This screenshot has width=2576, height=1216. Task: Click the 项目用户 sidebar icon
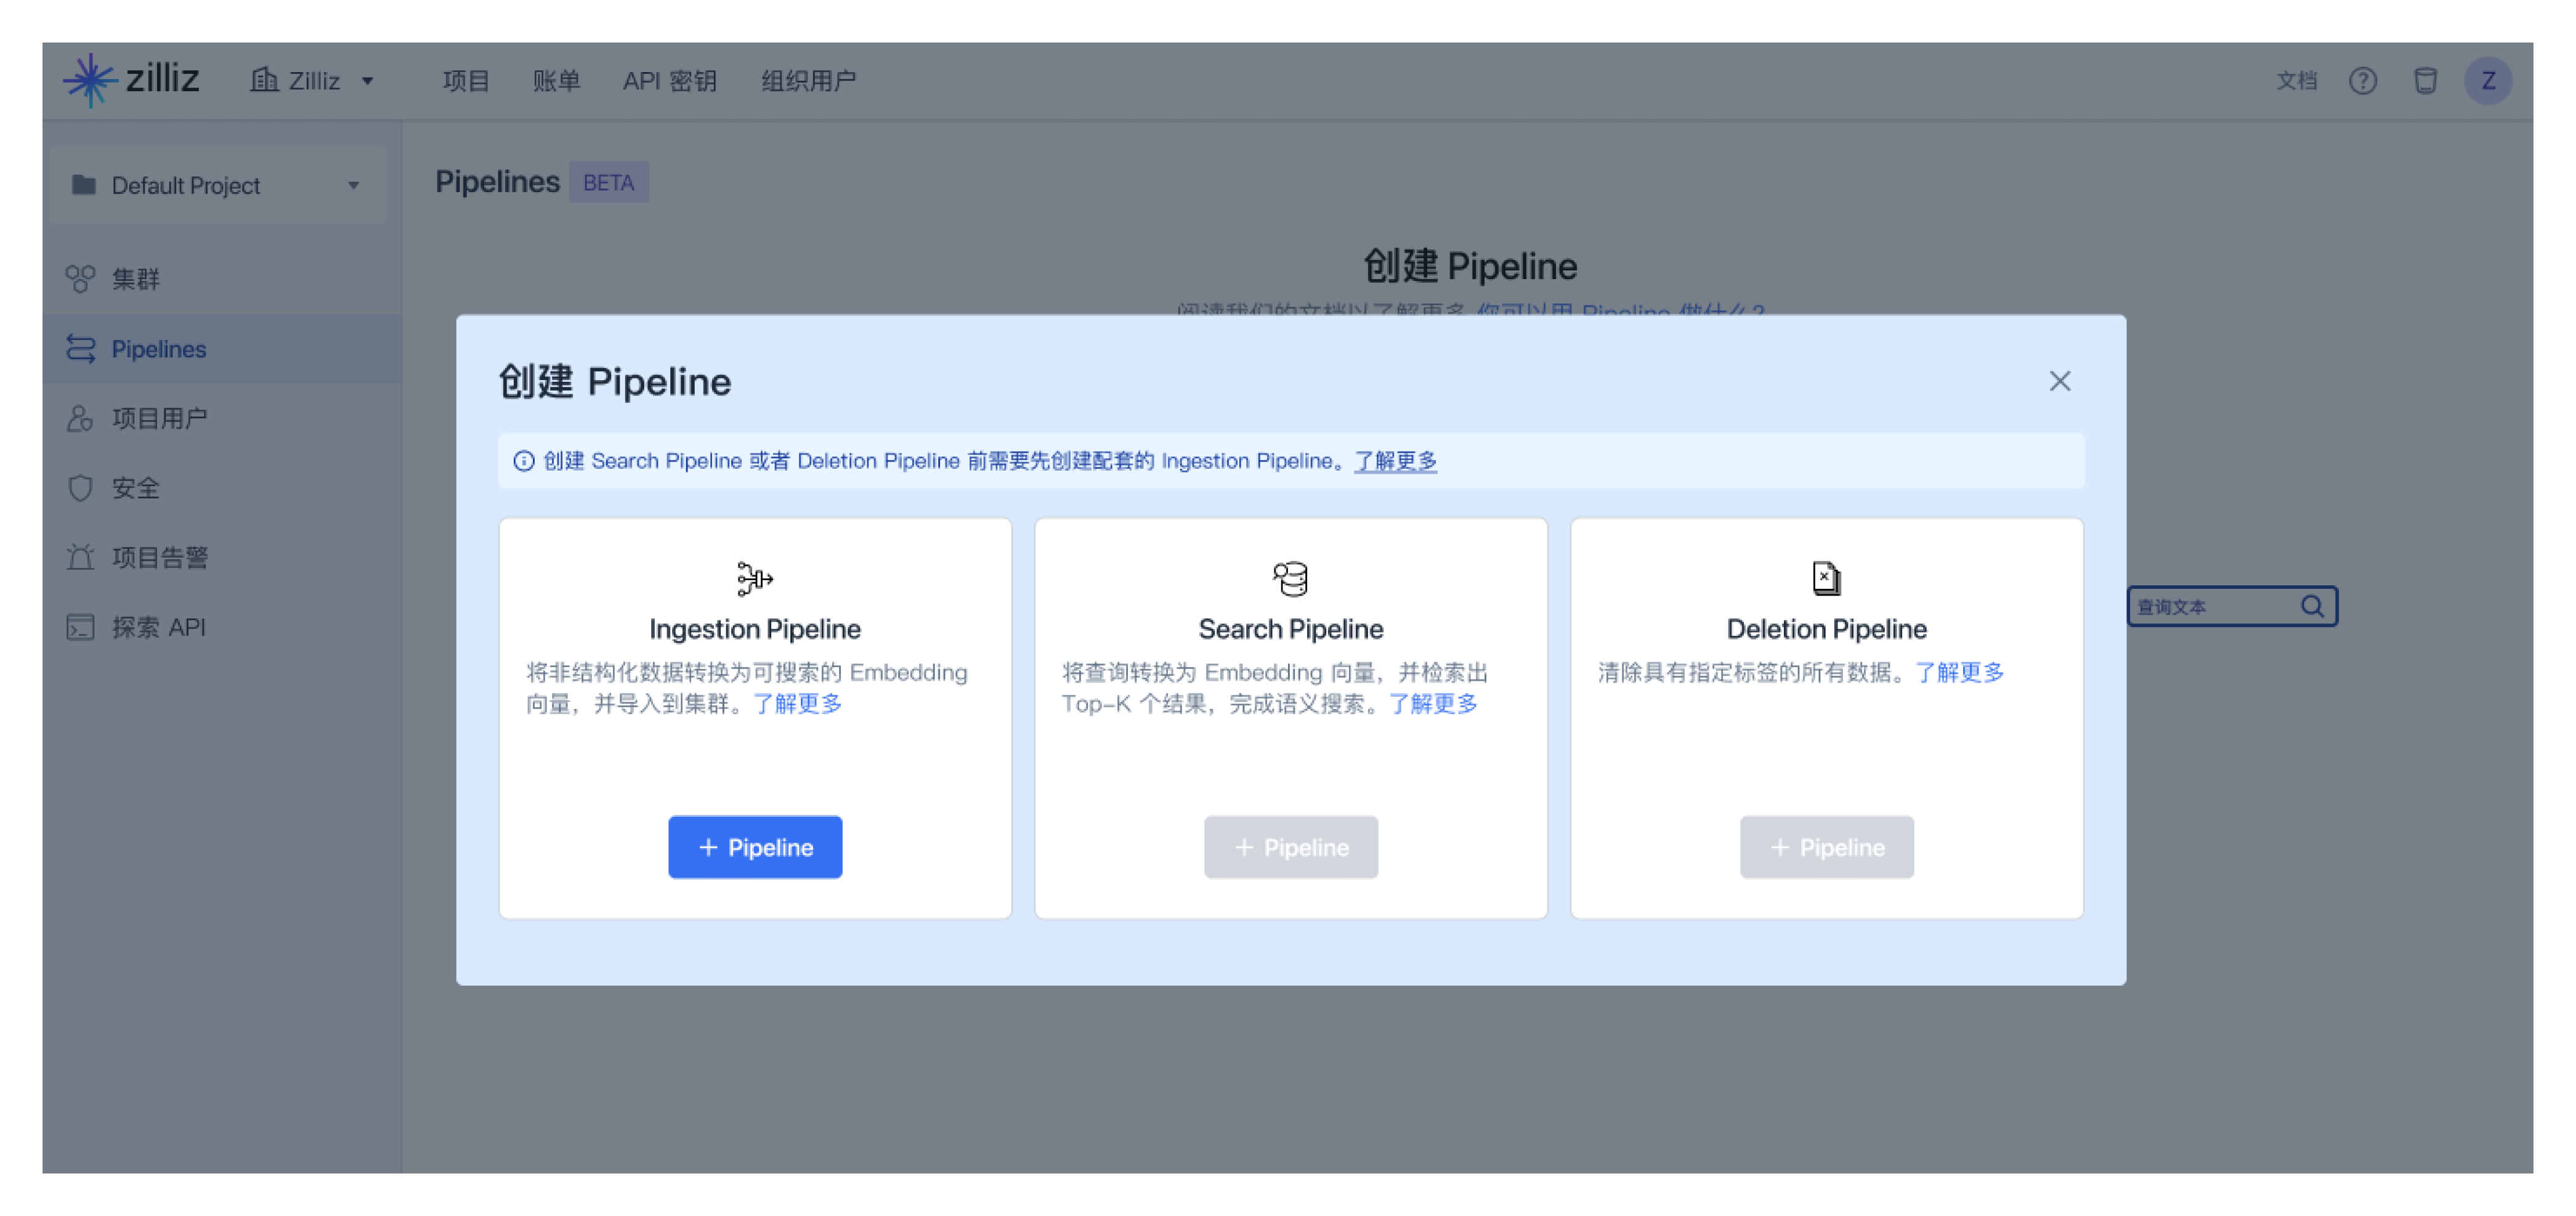[x=80, y=418]
